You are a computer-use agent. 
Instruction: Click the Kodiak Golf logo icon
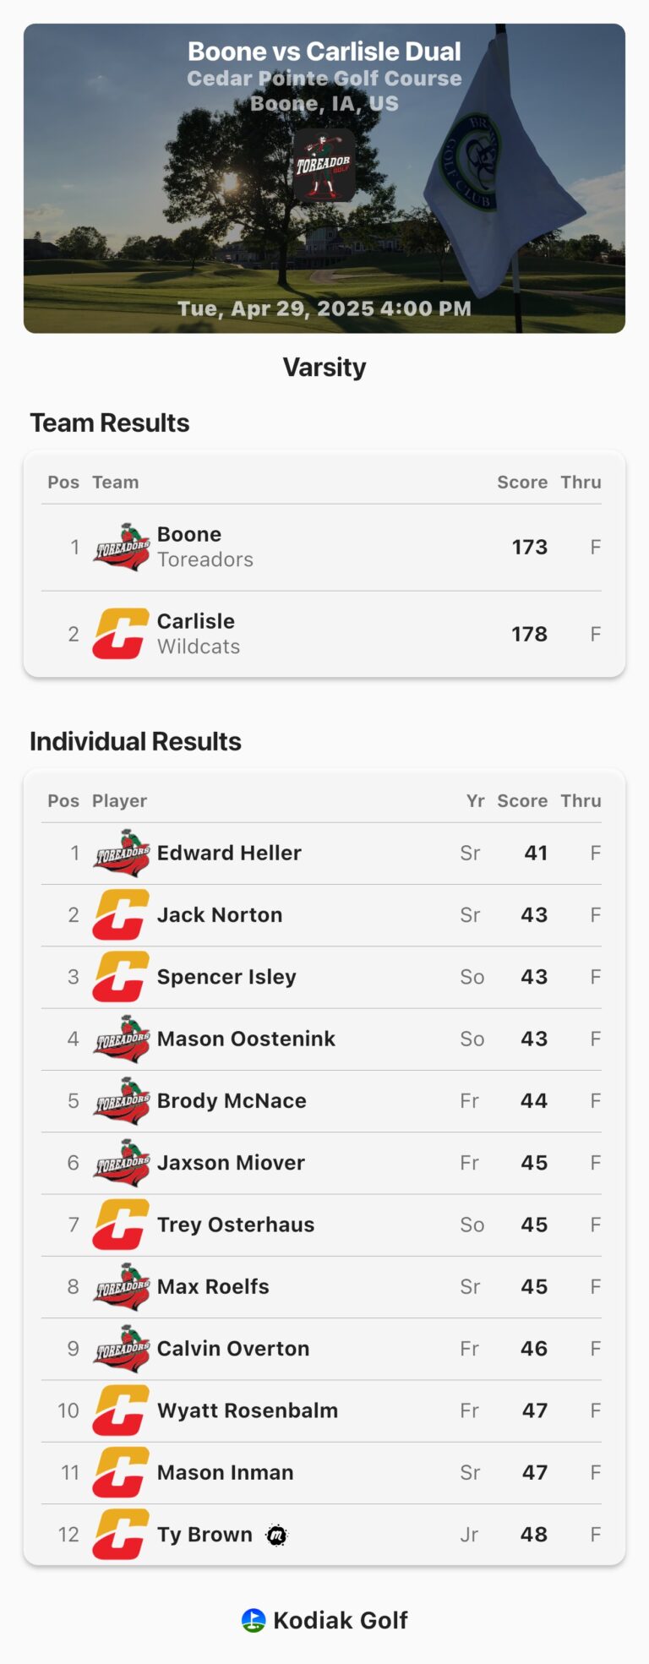click(x=254, y=1620)
